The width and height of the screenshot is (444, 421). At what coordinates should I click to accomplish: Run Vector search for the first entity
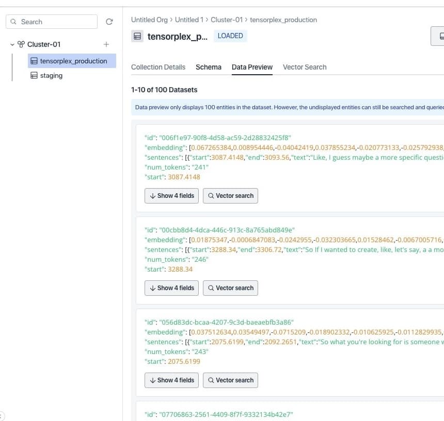[230, 196]
